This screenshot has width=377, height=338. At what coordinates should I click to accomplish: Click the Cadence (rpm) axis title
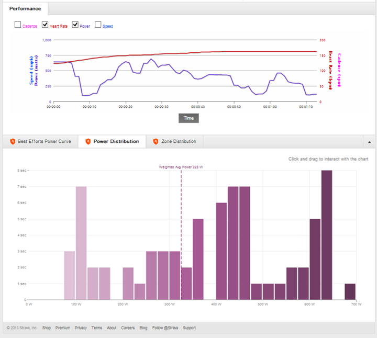(339, 70)
